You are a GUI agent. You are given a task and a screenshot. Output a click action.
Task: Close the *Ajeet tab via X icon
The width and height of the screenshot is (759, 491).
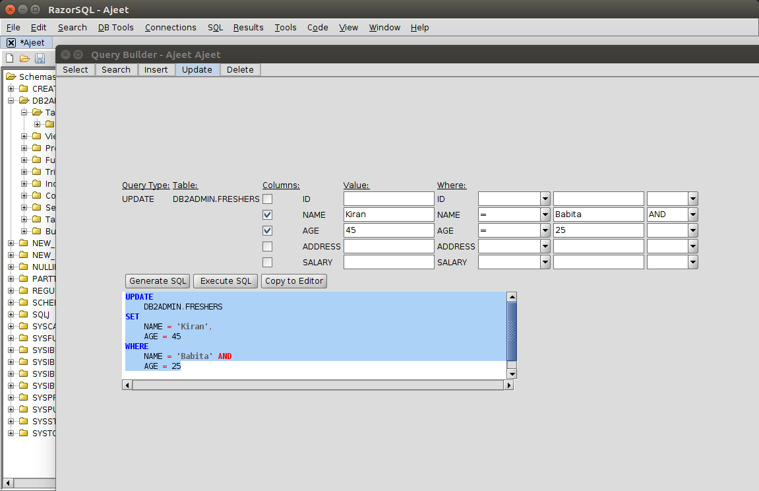tap(11, 43)
